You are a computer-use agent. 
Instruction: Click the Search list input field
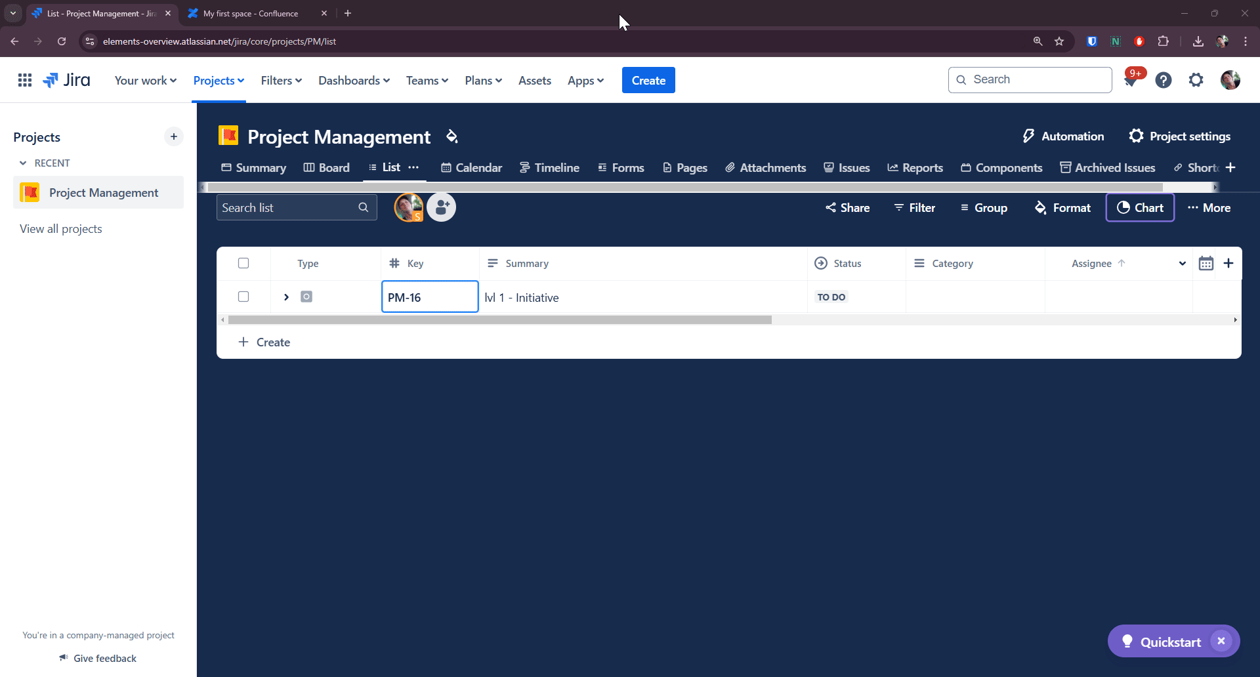click(287, 207)
